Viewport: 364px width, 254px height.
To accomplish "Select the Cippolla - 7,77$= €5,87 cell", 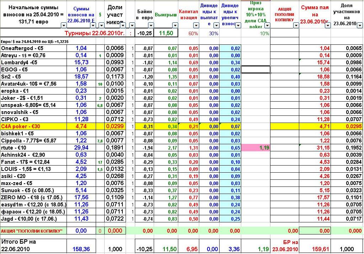I will coord(33,141).
